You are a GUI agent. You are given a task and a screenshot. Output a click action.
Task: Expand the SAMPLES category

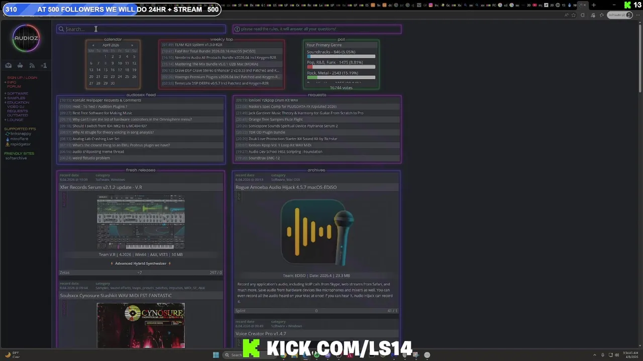click(x=16, y=98)
